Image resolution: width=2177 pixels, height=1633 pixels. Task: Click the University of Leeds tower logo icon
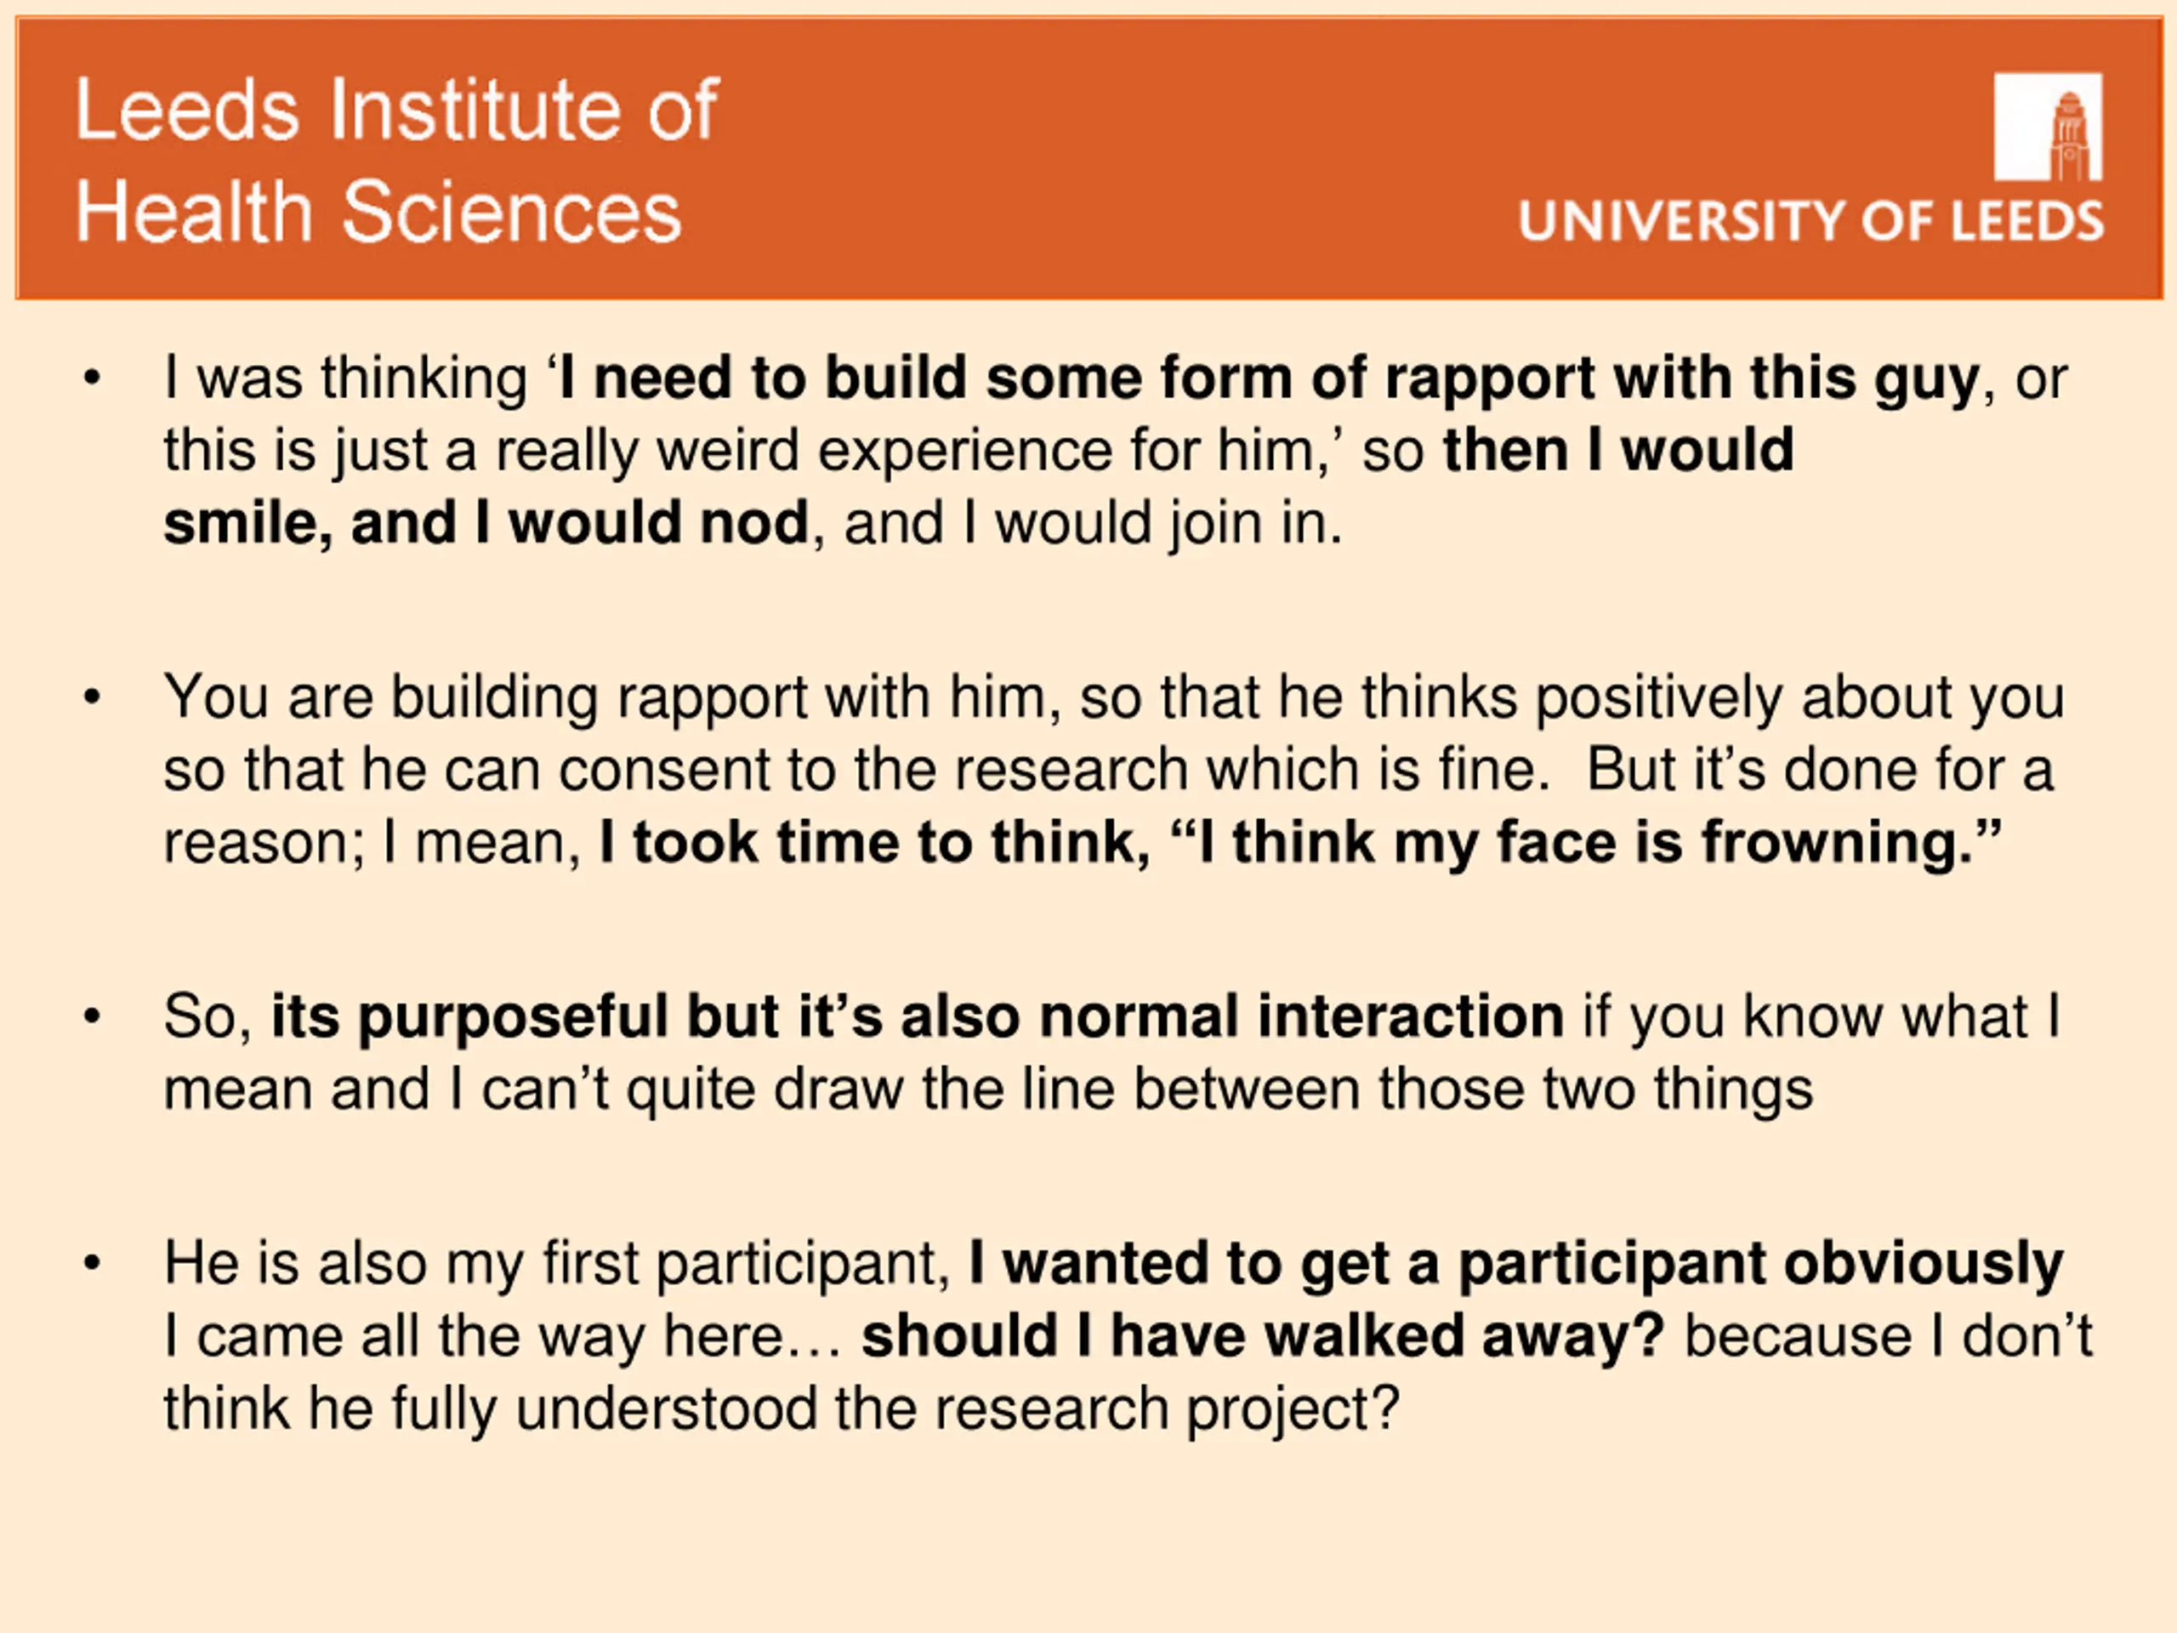pyautogui.click(x=2048, y=126)
